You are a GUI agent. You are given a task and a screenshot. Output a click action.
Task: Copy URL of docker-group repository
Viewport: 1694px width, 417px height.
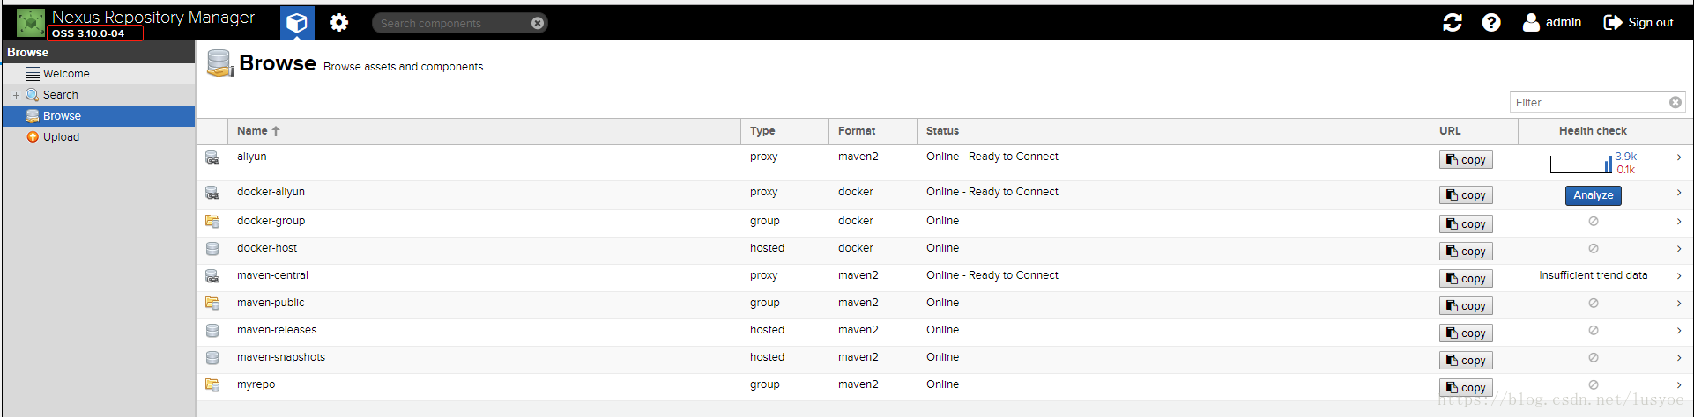click(x=1466, y=224)
